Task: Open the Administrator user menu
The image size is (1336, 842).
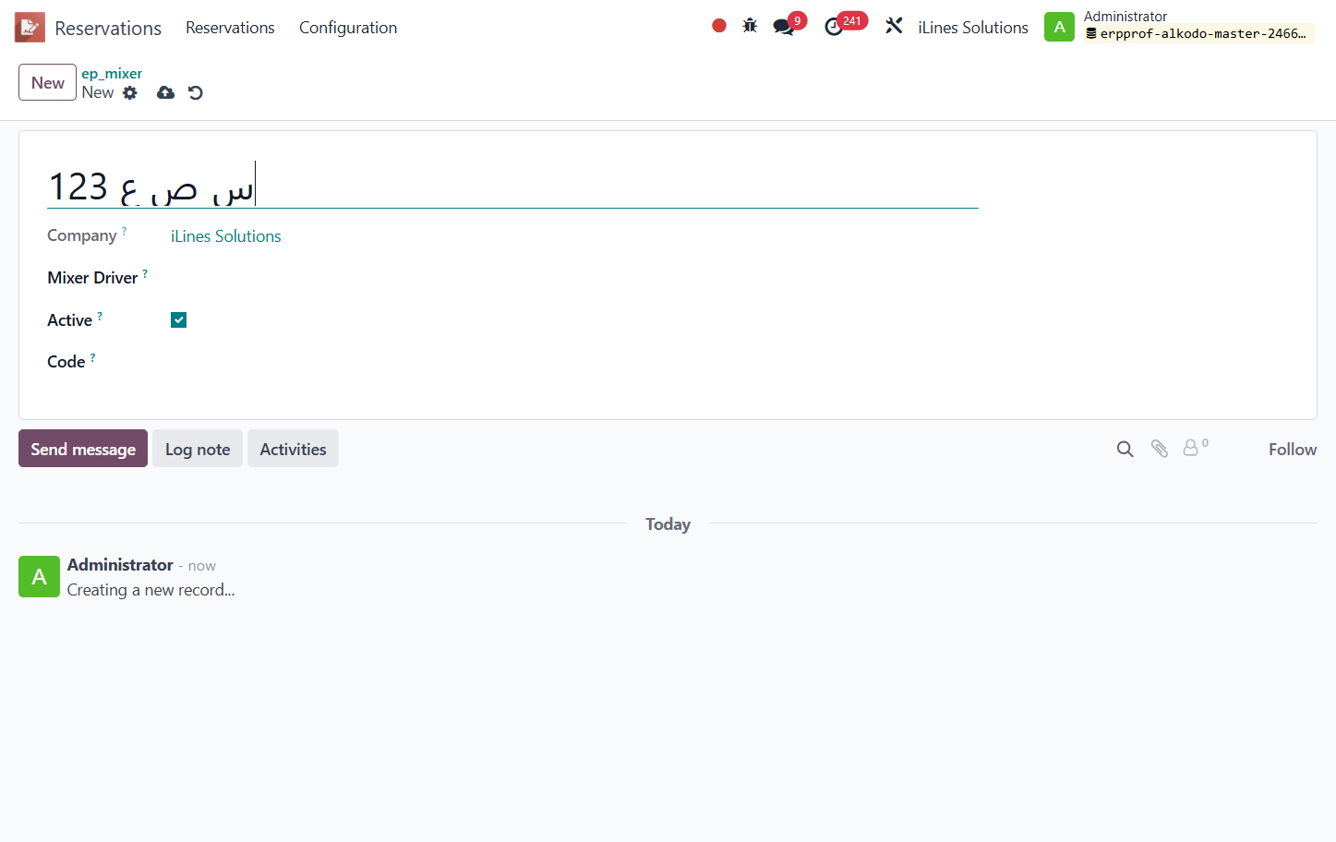Action: (1179, 27)
